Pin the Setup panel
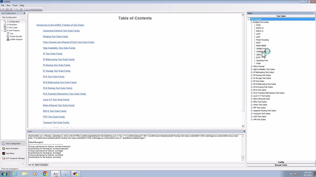 314,13
